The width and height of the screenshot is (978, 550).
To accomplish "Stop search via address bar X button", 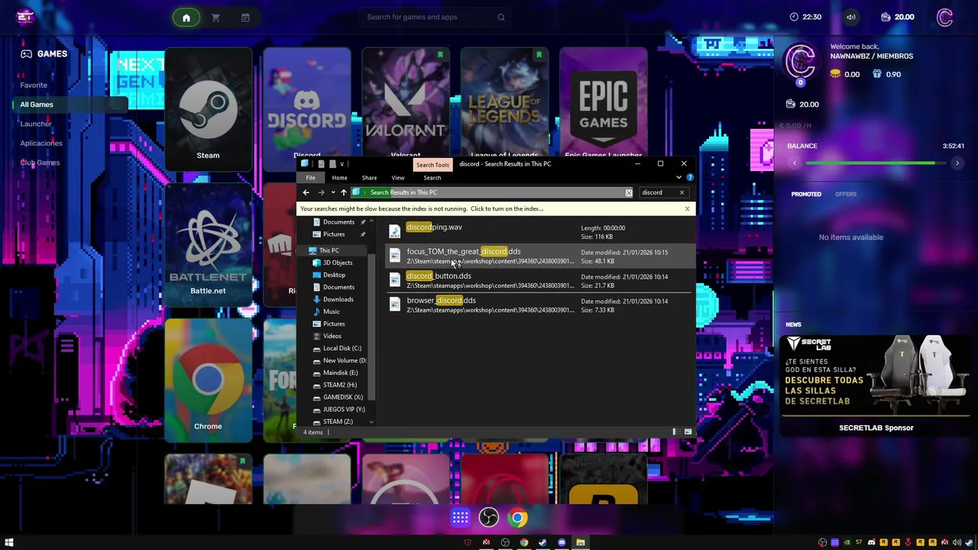I will click(629, 192).
